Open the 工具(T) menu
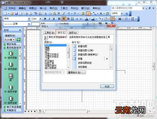 (x=64, y=8)
